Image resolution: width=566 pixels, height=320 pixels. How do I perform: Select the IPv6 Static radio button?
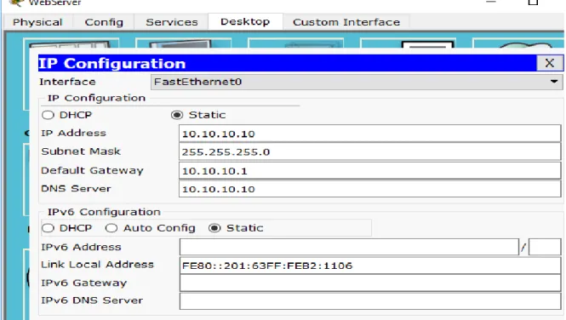[214, 228]
